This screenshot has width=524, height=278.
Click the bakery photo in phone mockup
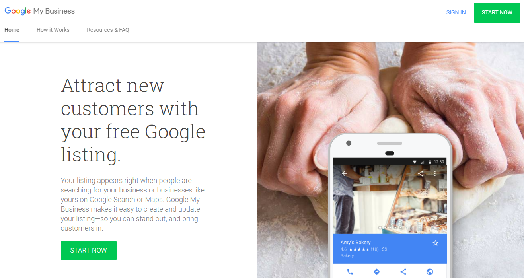pos(390,200)
